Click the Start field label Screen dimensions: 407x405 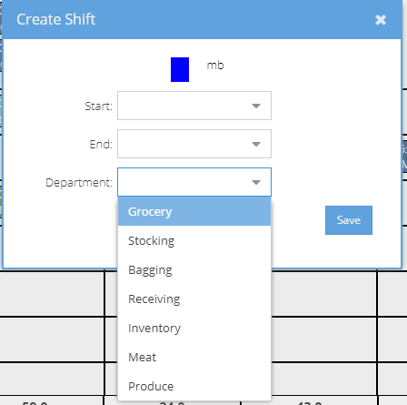99,106
